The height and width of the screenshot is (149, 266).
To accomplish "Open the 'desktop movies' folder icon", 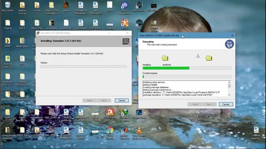I will pos(22,8).
